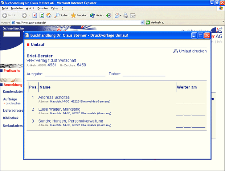
Task: Open the ? help menu
Action: click(62, 8)
